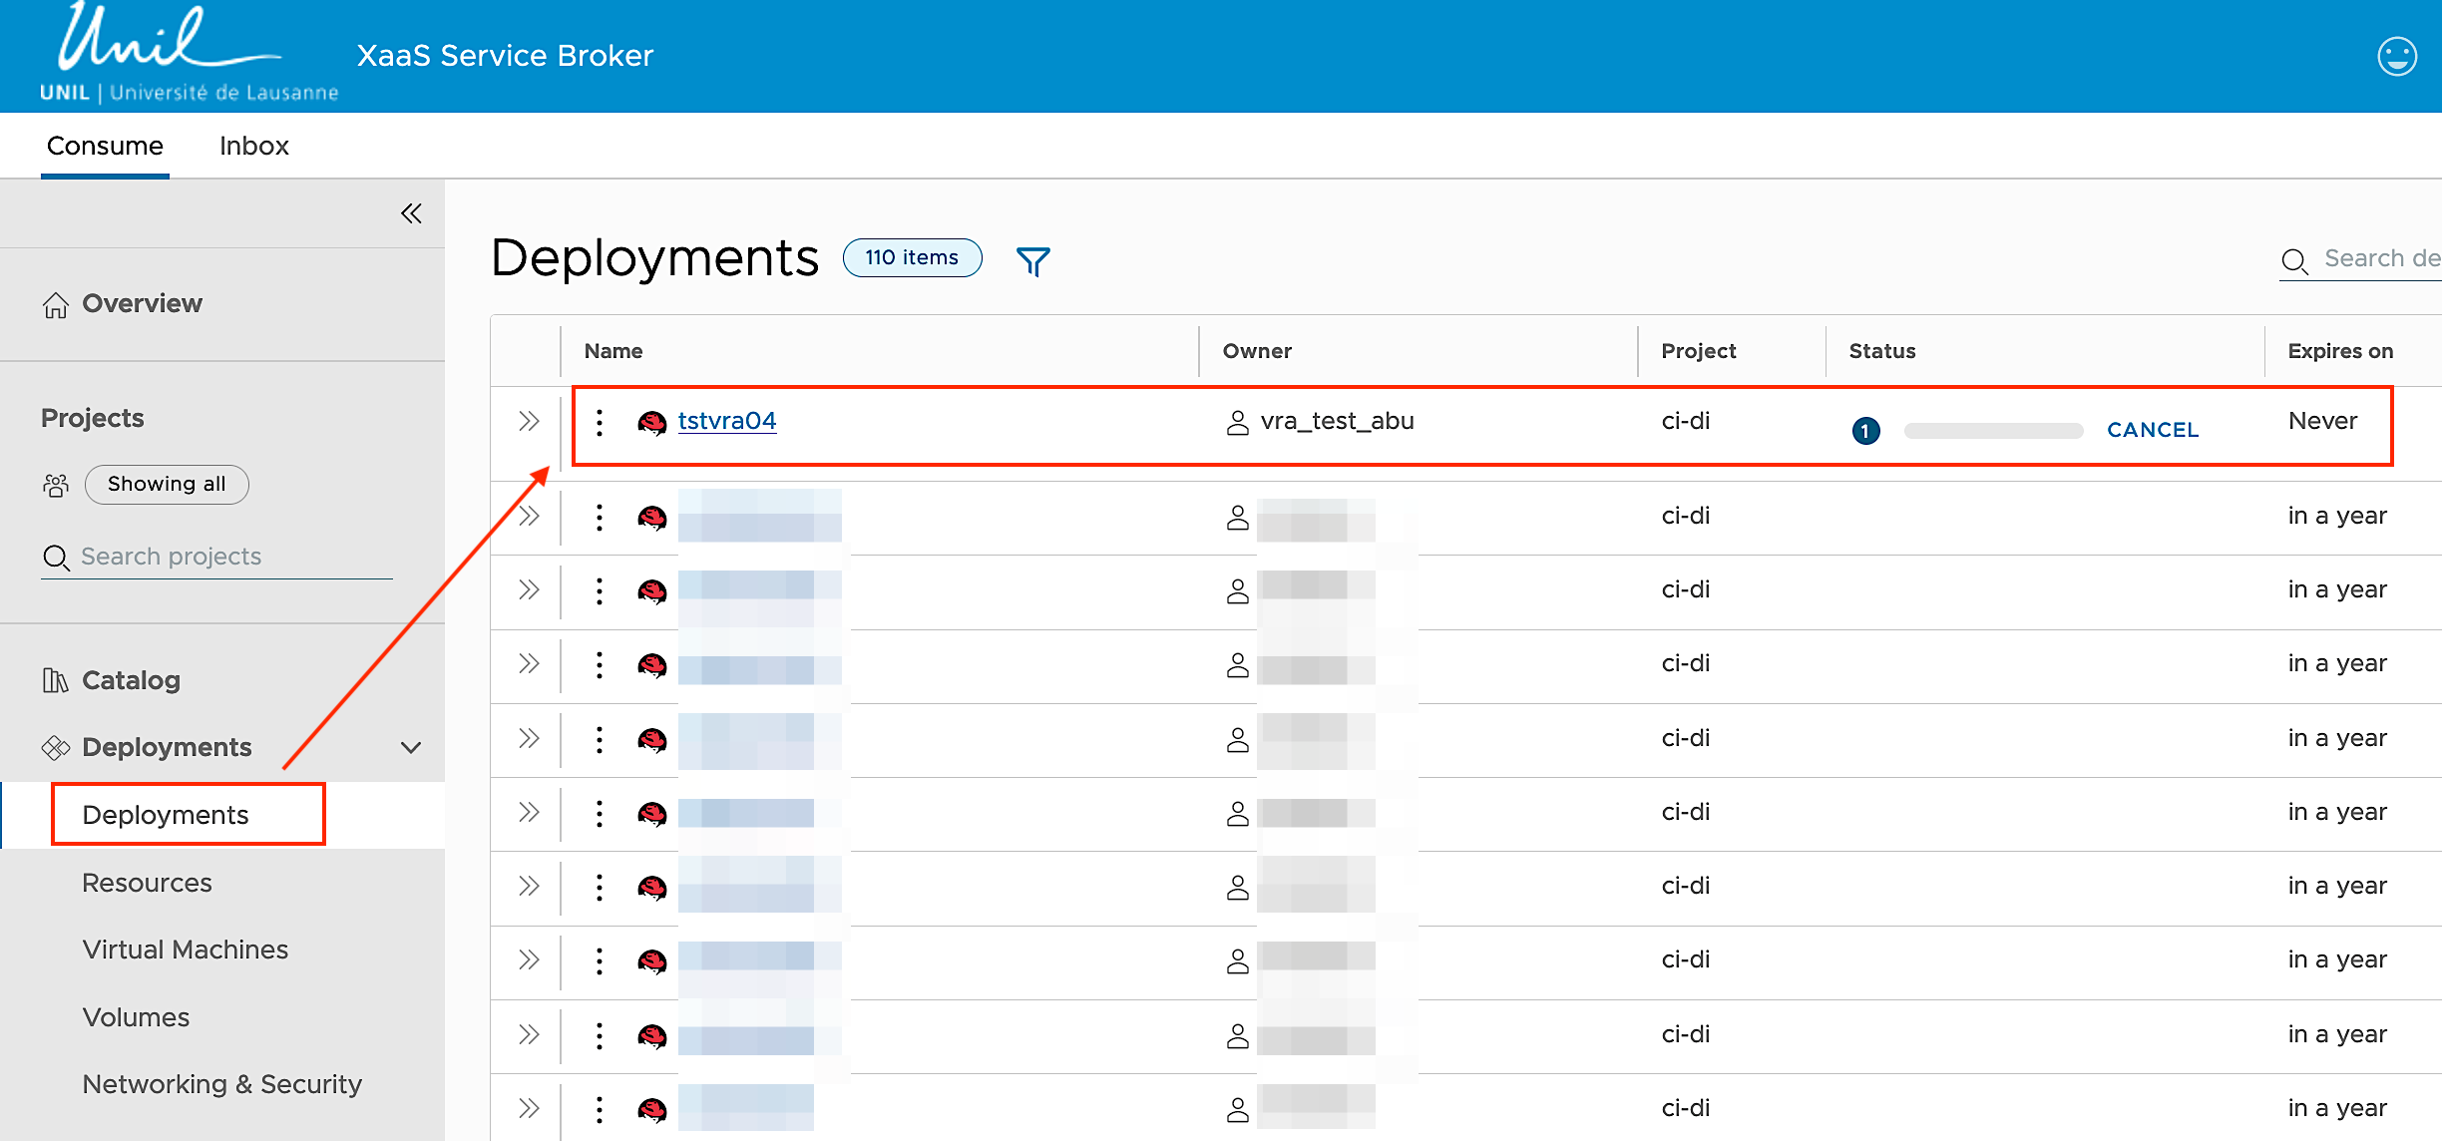The width and height of the screenshot is (2442, 1141).
Task: Select the Consume tab
Action: pos(105,147)
